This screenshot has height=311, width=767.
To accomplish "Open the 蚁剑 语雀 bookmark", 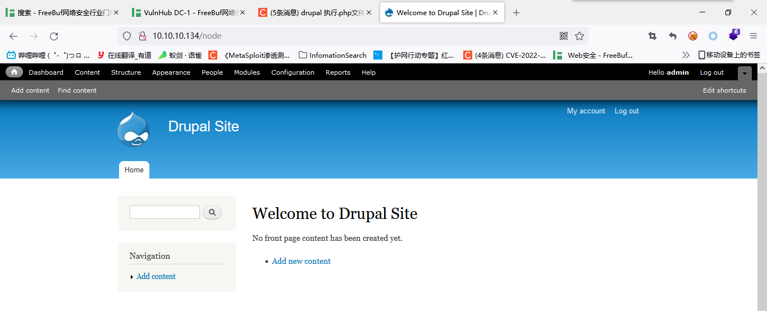I will pyautogui.click(x=180, y=55).
